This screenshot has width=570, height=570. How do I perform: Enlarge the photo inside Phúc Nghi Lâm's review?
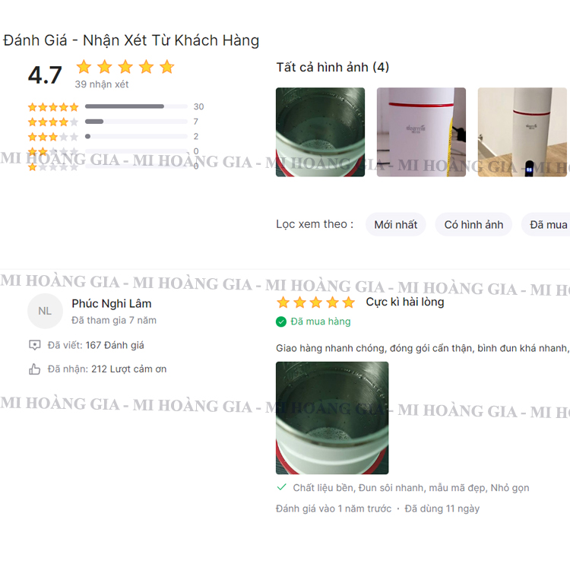pos(332,418)
